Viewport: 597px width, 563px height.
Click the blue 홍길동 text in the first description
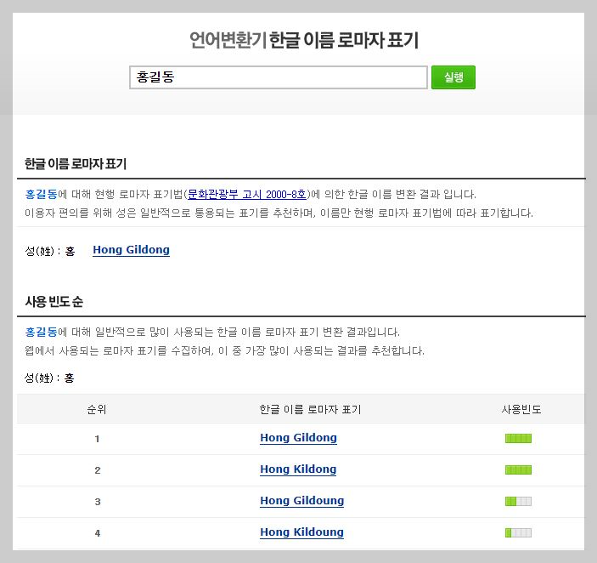pos(41,195)
